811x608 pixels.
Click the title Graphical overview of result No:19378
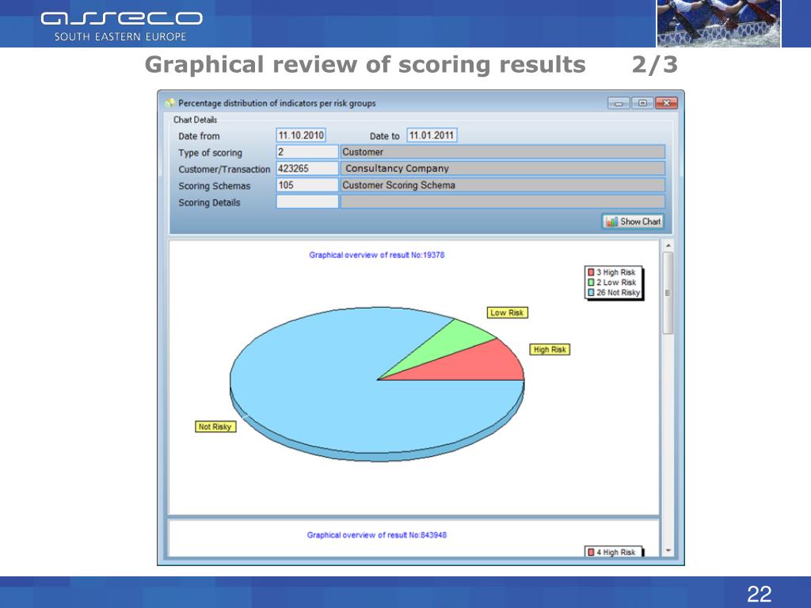(376, 255)
